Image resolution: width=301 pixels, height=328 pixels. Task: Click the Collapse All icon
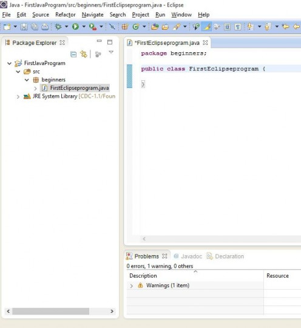pos(73,55)
